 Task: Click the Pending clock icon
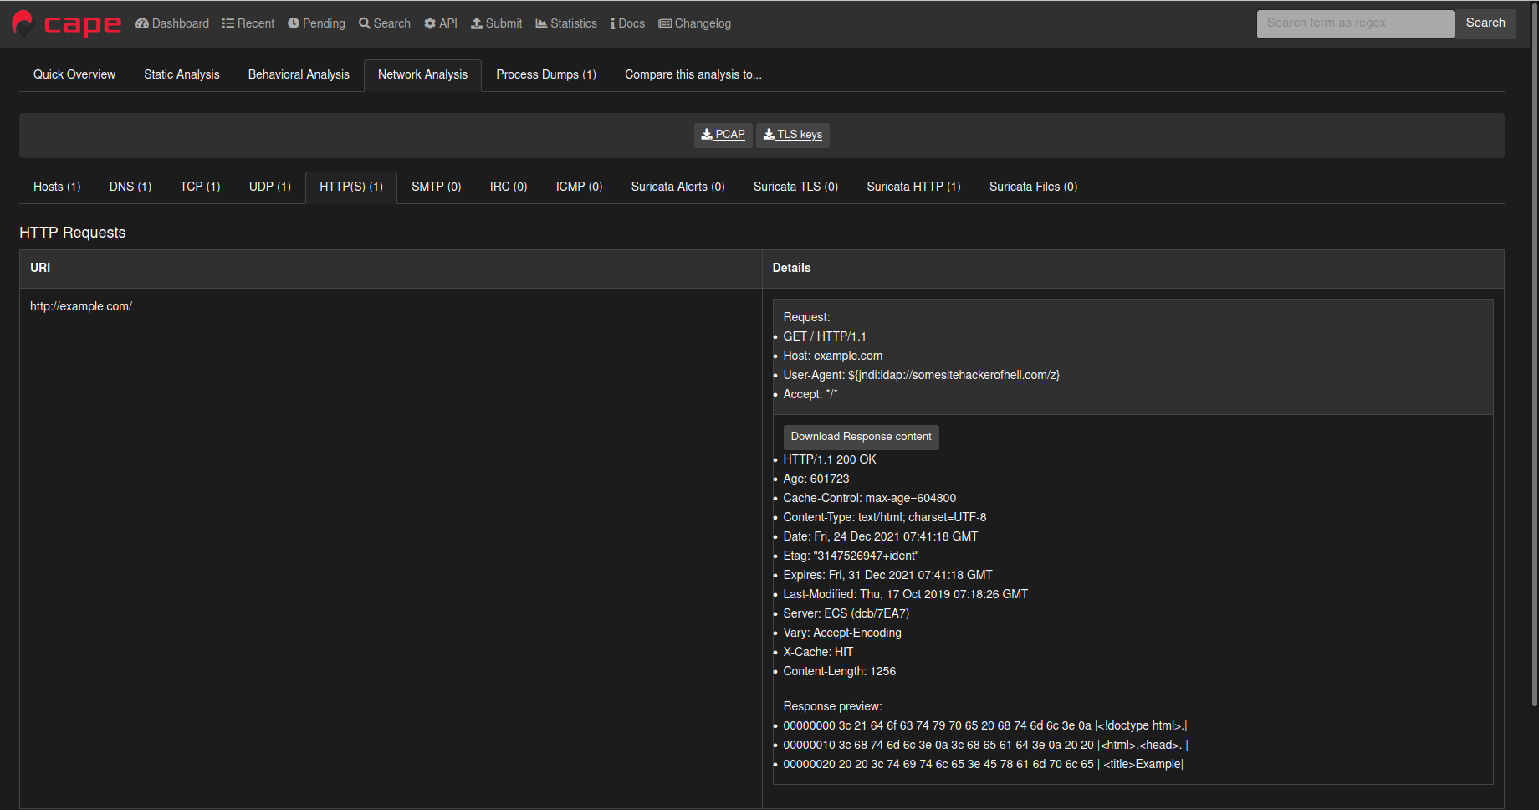(294, 23)
